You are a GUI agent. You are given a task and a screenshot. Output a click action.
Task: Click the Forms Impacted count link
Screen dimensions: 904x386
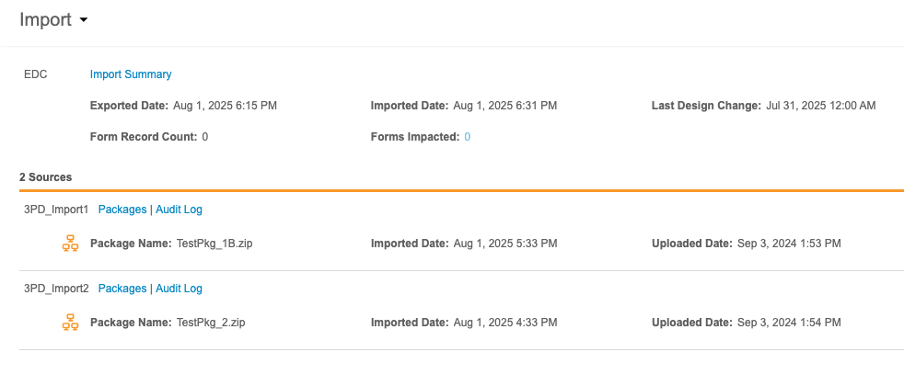[x=467, y=137]
